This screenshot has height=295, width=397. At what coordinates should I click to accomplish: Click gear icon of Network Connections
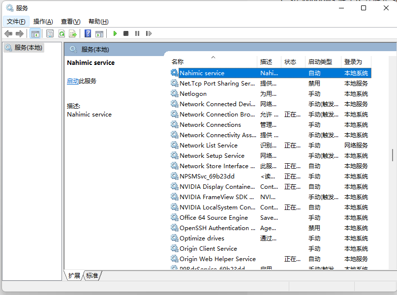click(x=175, y=124)
